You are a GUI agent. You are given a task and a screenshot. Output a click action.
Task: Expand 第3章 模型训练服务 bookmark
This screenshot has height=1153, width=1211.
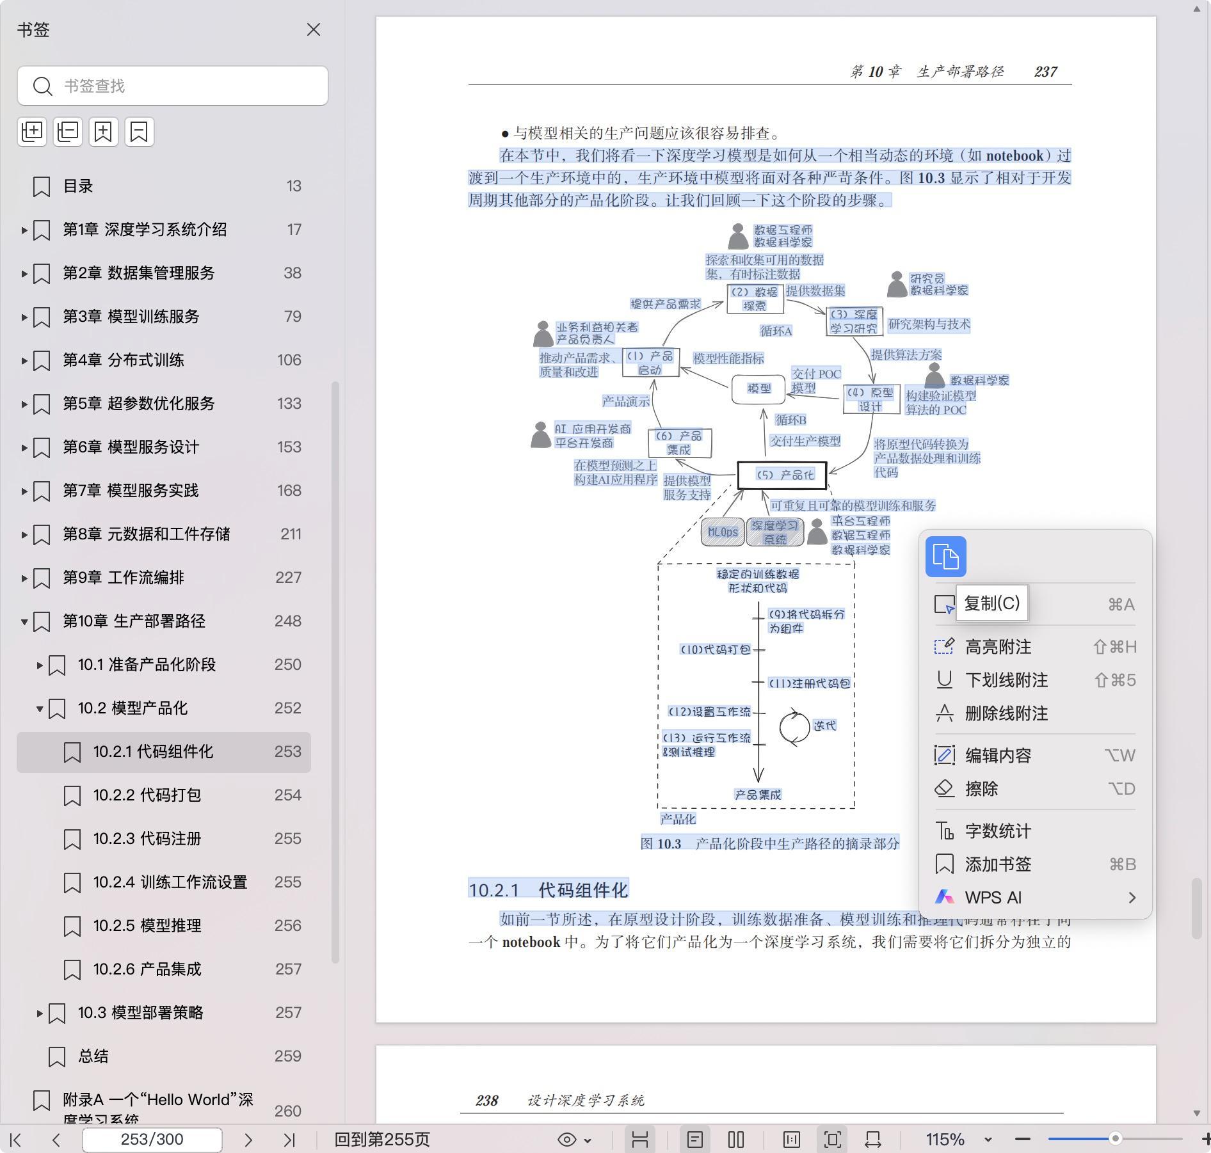click(x=24, y=317)
